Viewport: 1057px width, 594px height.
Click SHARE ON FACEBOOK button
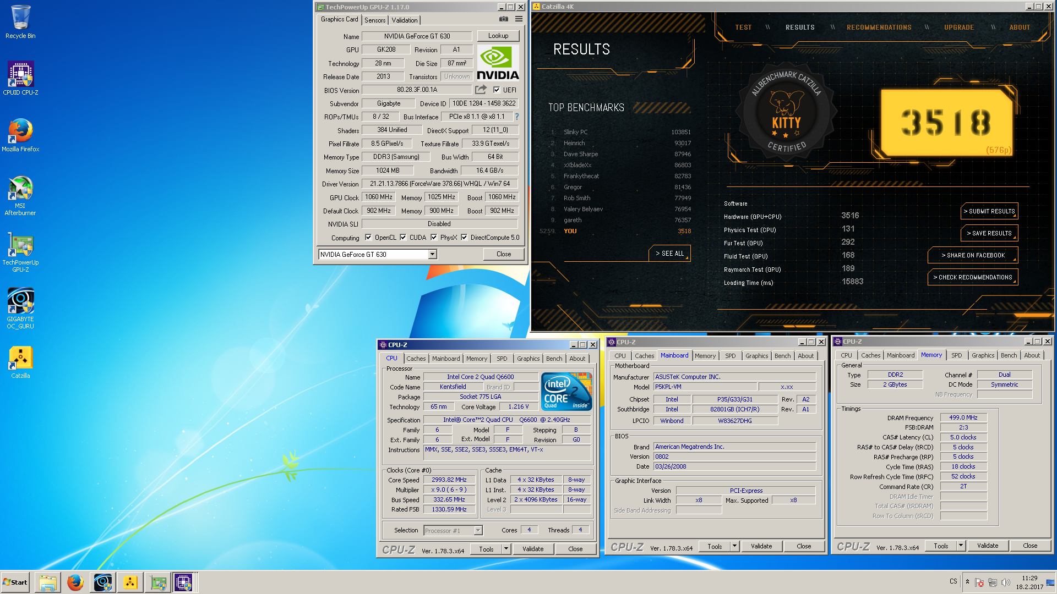coord(973,255)
